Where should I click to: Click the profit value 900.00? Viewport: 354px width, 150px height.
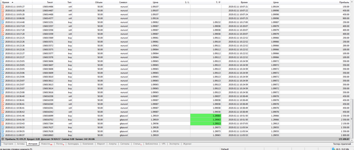pos(346,18)
